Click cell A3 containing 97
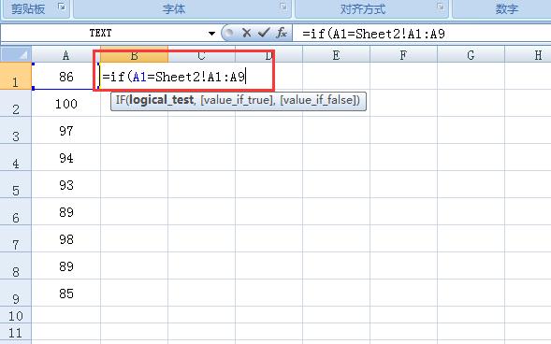This screenshot has width=551, height=344. click(x=66, y=130)
